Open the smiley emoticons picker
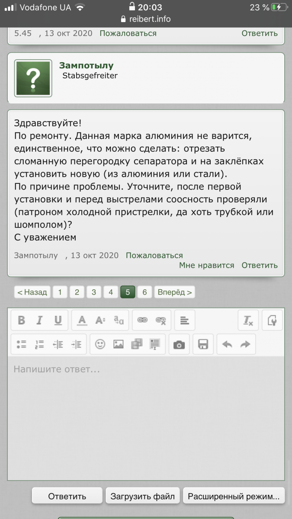This screenshot has width=292, height=519. [x=100, y=344]
